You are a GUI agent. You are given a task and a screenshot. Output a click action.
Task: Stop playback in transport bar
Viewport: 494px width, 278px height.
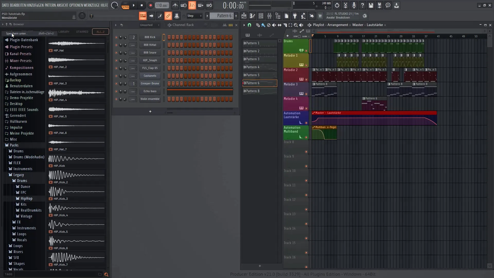pos(142,5)
